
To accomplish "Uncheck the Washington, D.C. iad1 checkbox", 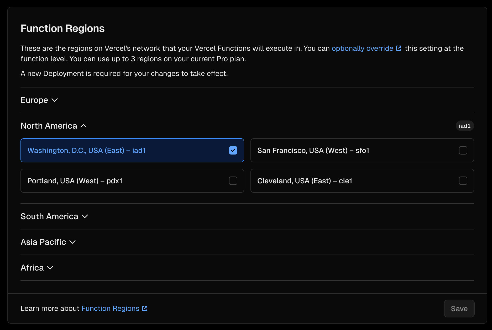I will pyautogui.click(x=233, y=150).
